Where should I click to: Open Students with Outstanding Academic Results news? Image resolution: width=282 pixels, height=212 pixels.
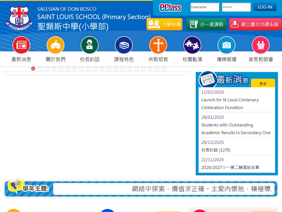click(x=236, y=129)
